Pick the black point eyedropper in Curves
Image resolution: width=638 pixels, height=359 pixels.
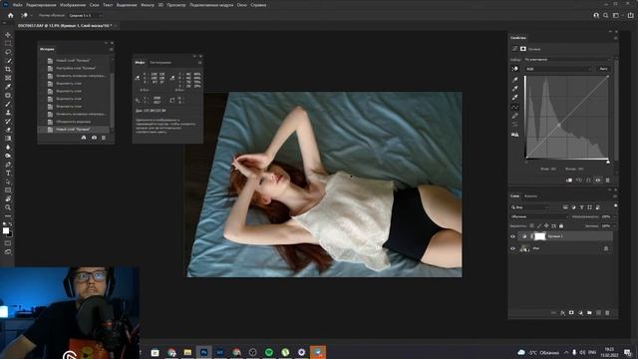515,80
